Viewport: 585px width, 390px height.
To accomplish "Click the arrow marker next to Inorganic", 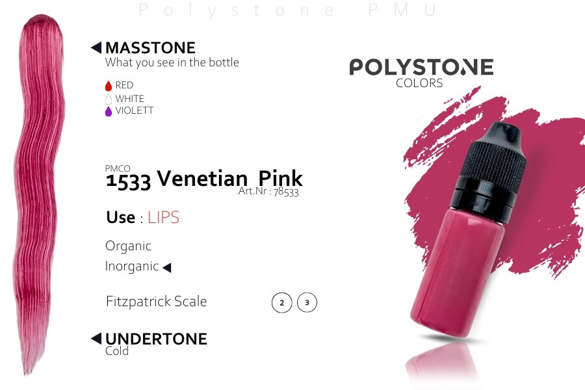I will (x=166, y=267).
